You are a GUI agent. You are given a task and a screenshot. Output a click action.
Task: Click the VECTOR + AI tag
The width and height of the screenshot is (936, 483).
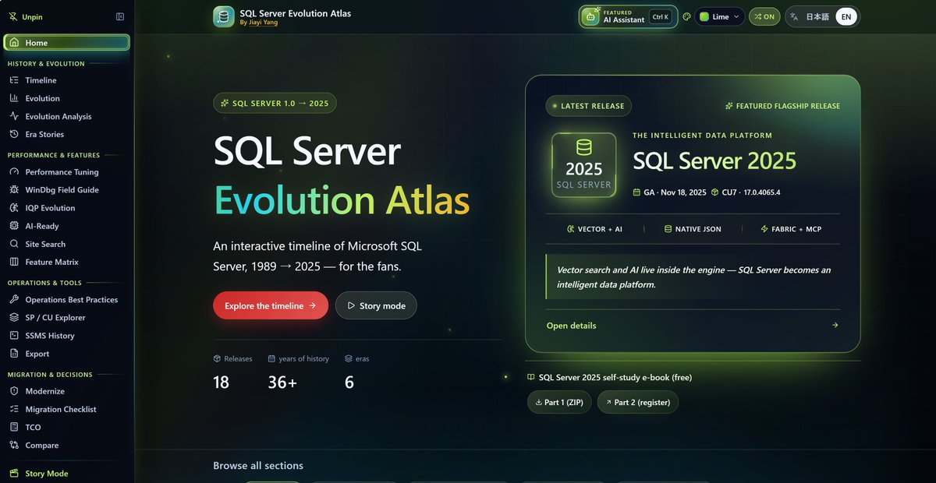594,229
